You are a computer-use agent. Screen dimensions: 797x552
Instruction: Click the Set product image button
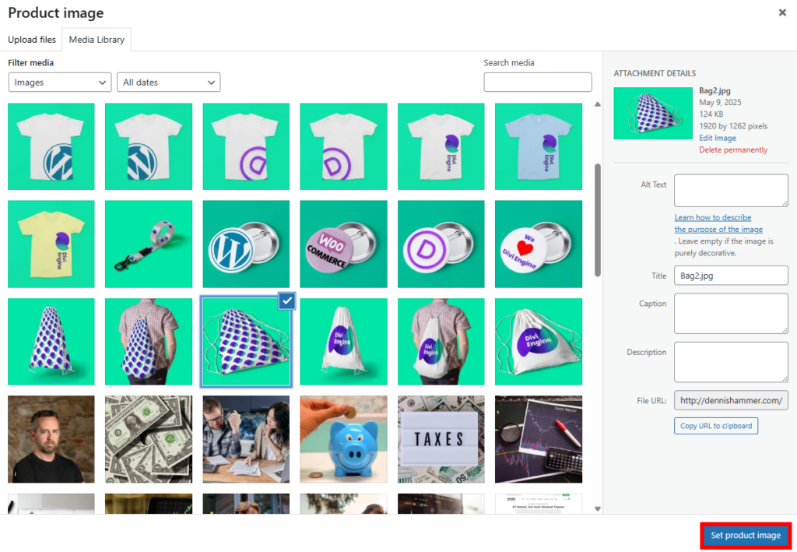[x=745, y=536]
